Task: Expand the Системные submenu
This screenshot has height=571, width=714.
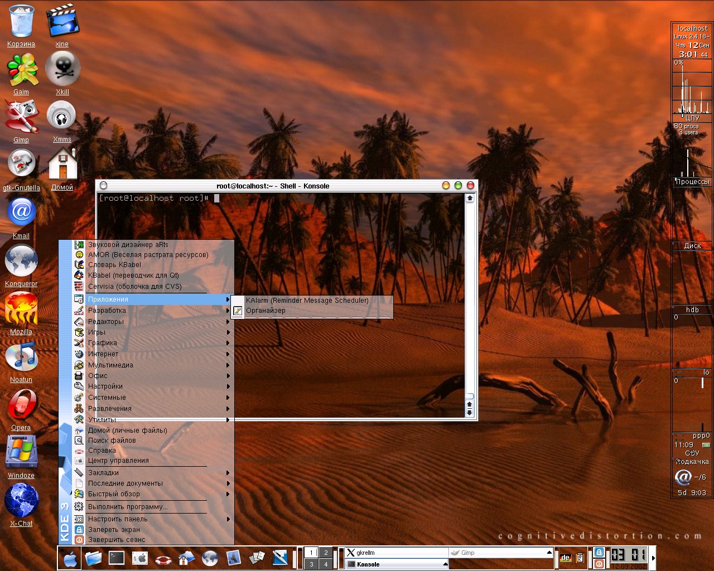Action: 153,398
